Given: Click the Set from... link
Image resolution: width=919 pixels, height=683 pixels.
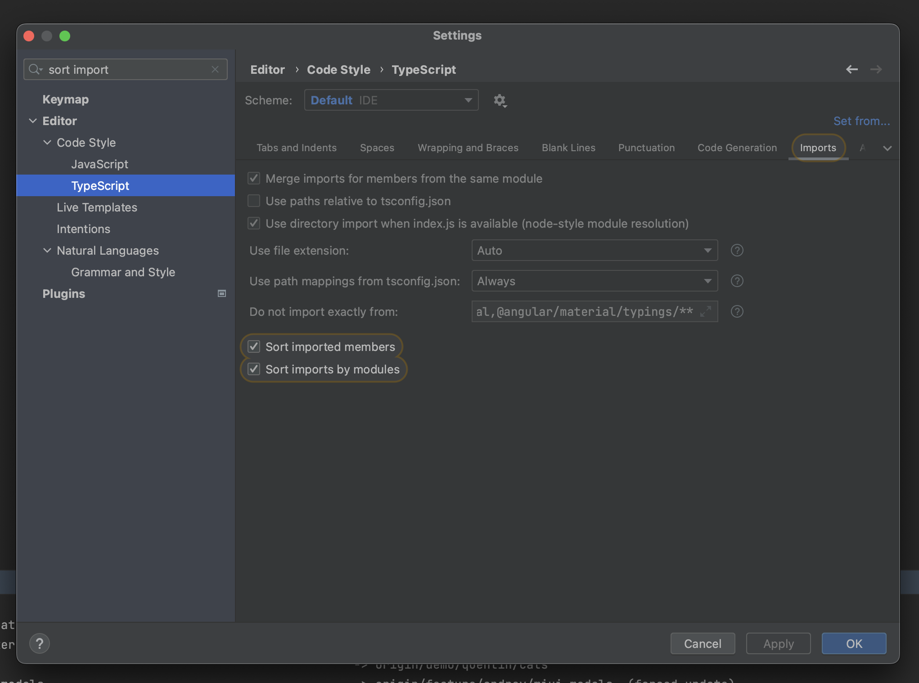Looking at the screenshot, I should (x=861, y=121).
